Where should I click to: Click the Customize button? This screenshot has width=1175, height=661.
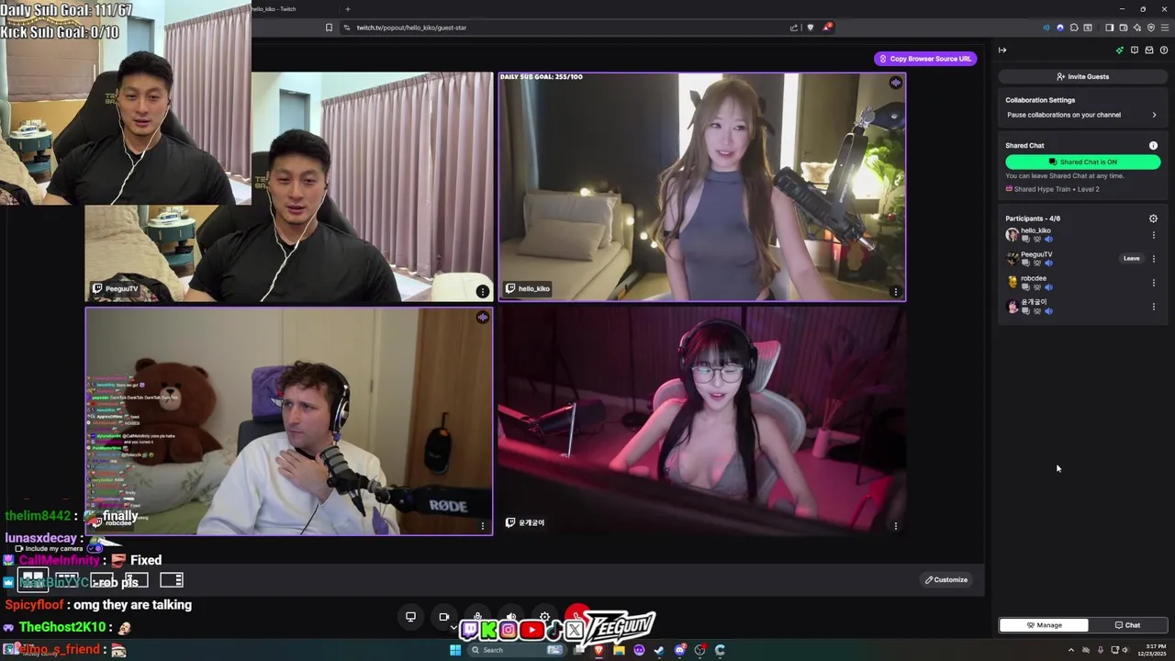pos(946,579)
